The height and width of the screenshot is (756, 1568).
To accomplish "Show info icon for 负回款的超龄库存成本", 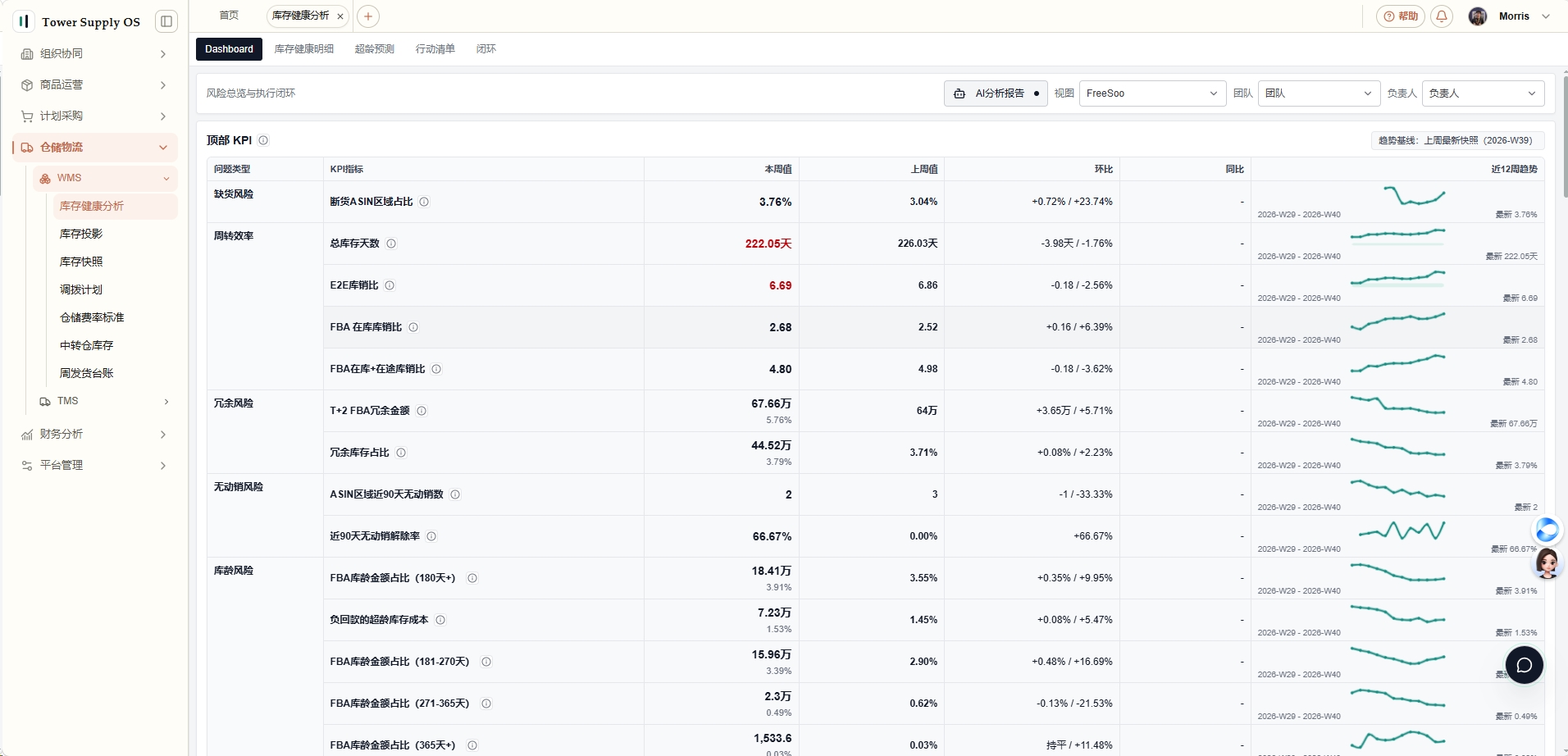I will click(x=440, y=620).
